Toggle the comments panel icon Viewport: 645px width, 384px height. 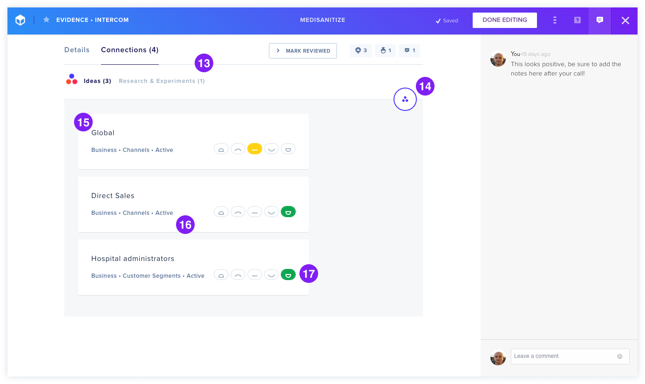pos(600,20)
